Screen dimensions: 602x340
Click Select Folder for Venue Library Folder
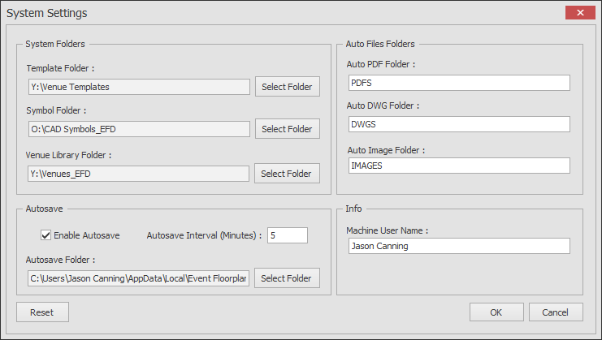pos(287,174)
